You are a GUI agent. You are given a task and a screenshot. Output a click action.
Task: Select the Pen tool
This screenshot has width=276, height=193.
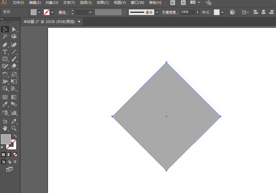(x=5, y=45)
